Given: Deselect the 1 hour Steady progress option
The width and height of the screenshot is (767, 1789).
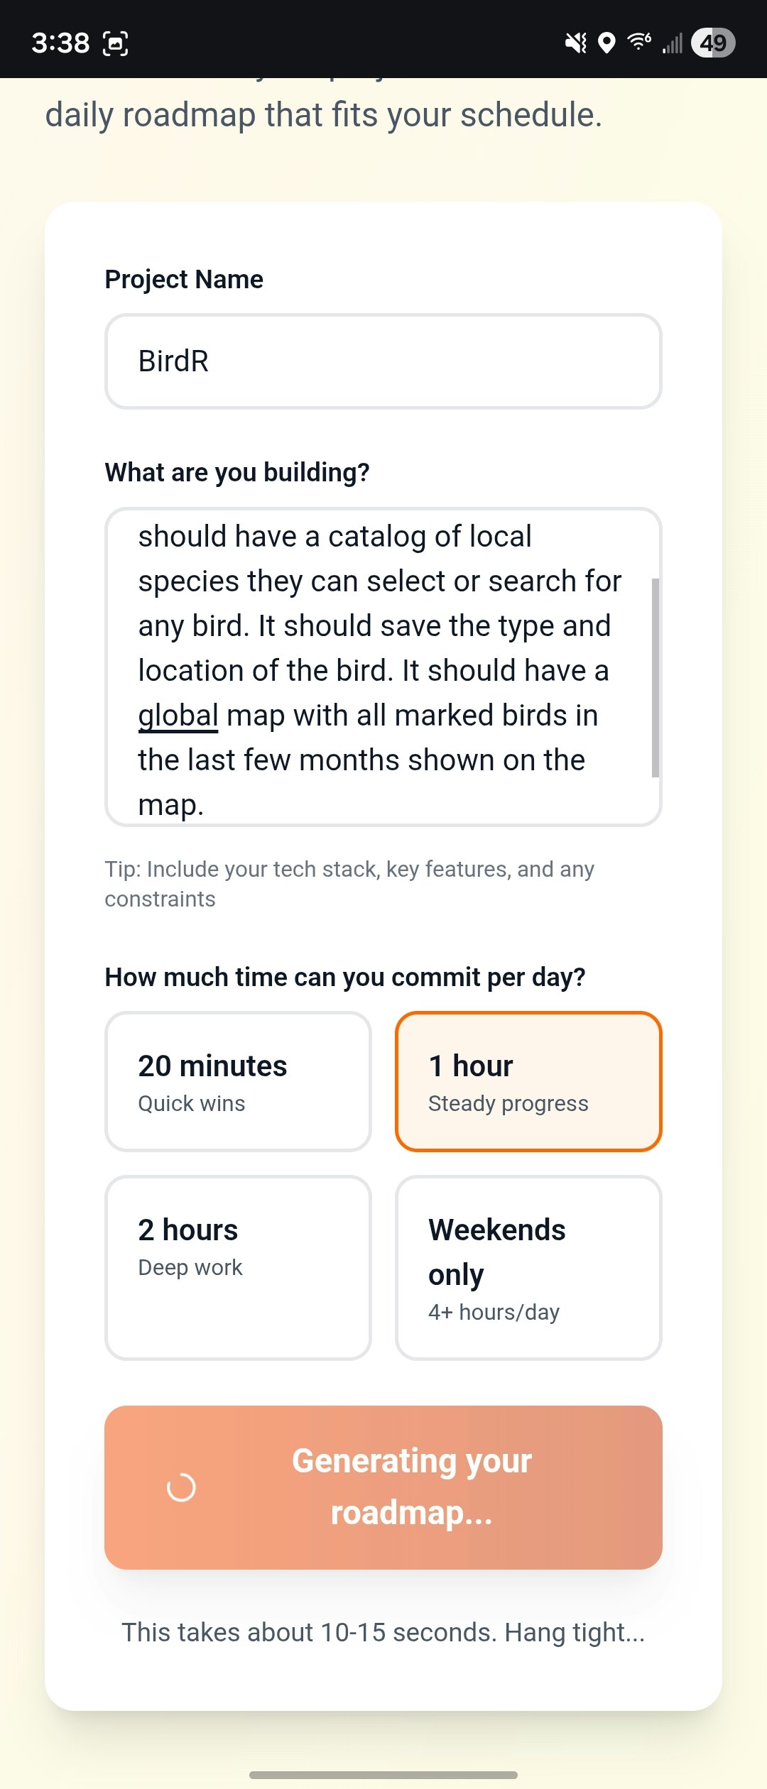Looking at the screenshot, I should pyautogui.click(x=528, y=1079).
